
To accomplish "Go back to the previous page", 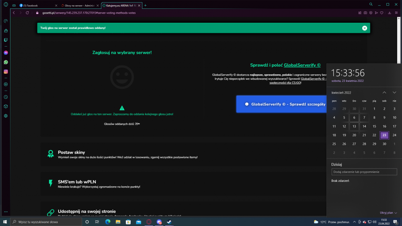I will point(14,13).
